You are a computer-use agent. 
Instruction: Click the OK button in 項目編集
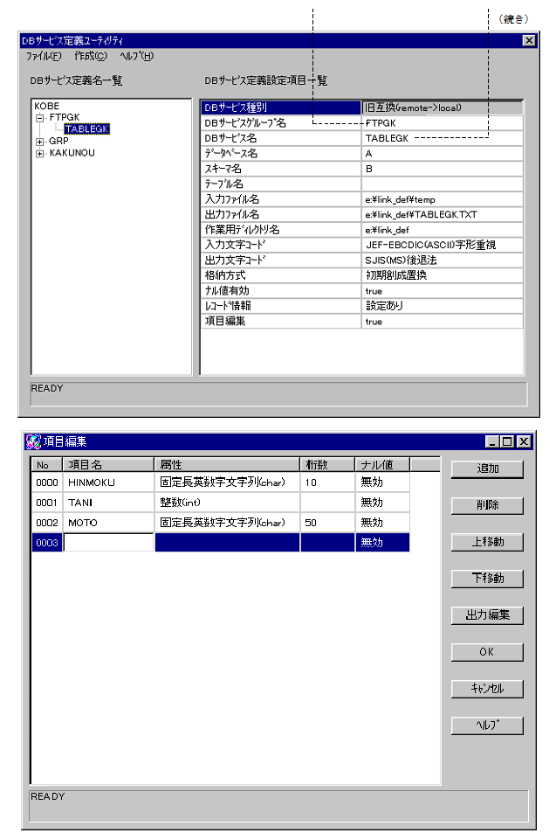[x=487, y=652]
